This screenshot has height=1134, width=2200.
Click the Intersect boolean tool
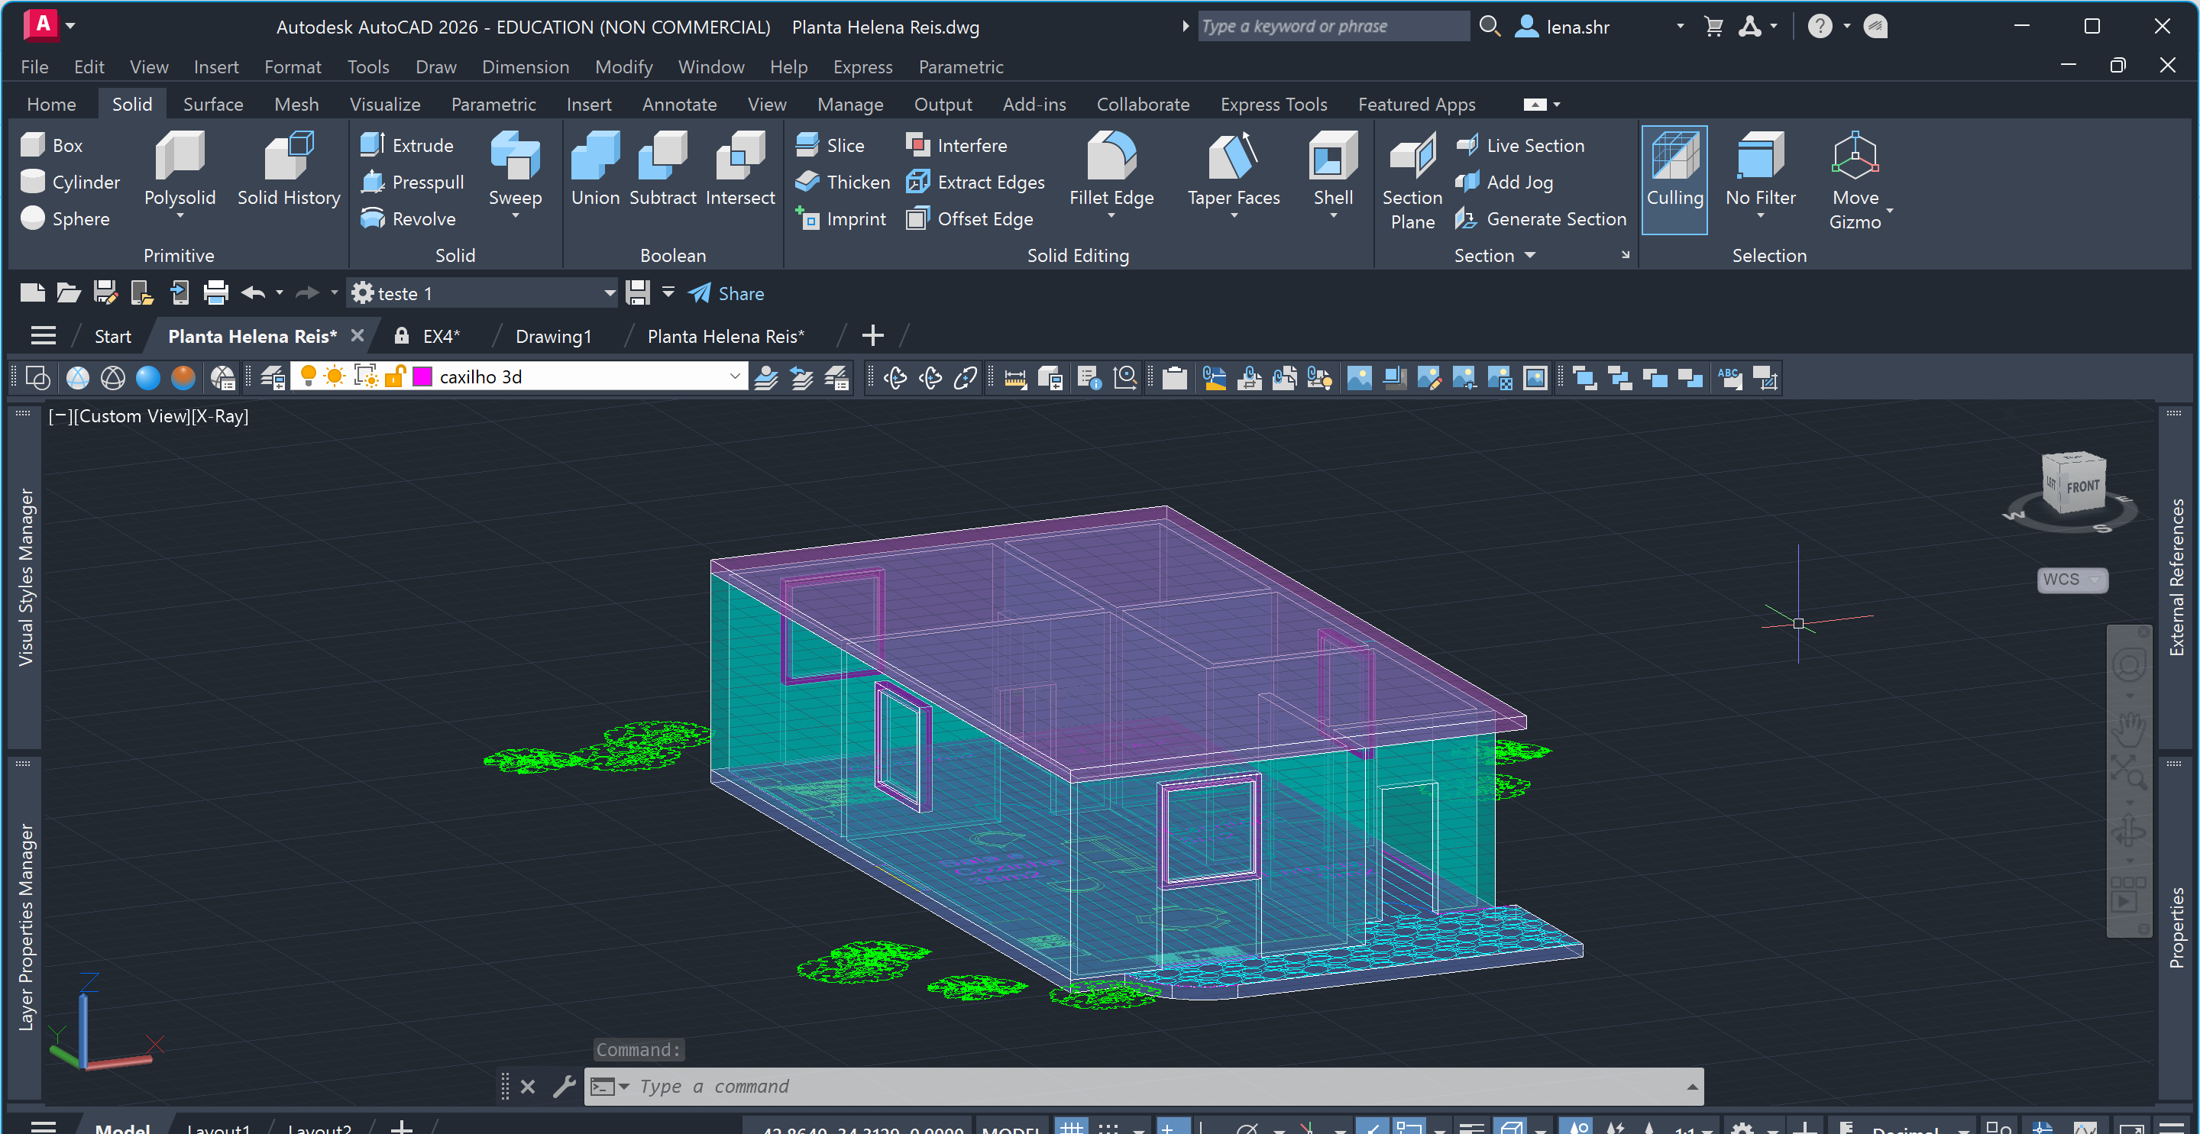point(740,169)
